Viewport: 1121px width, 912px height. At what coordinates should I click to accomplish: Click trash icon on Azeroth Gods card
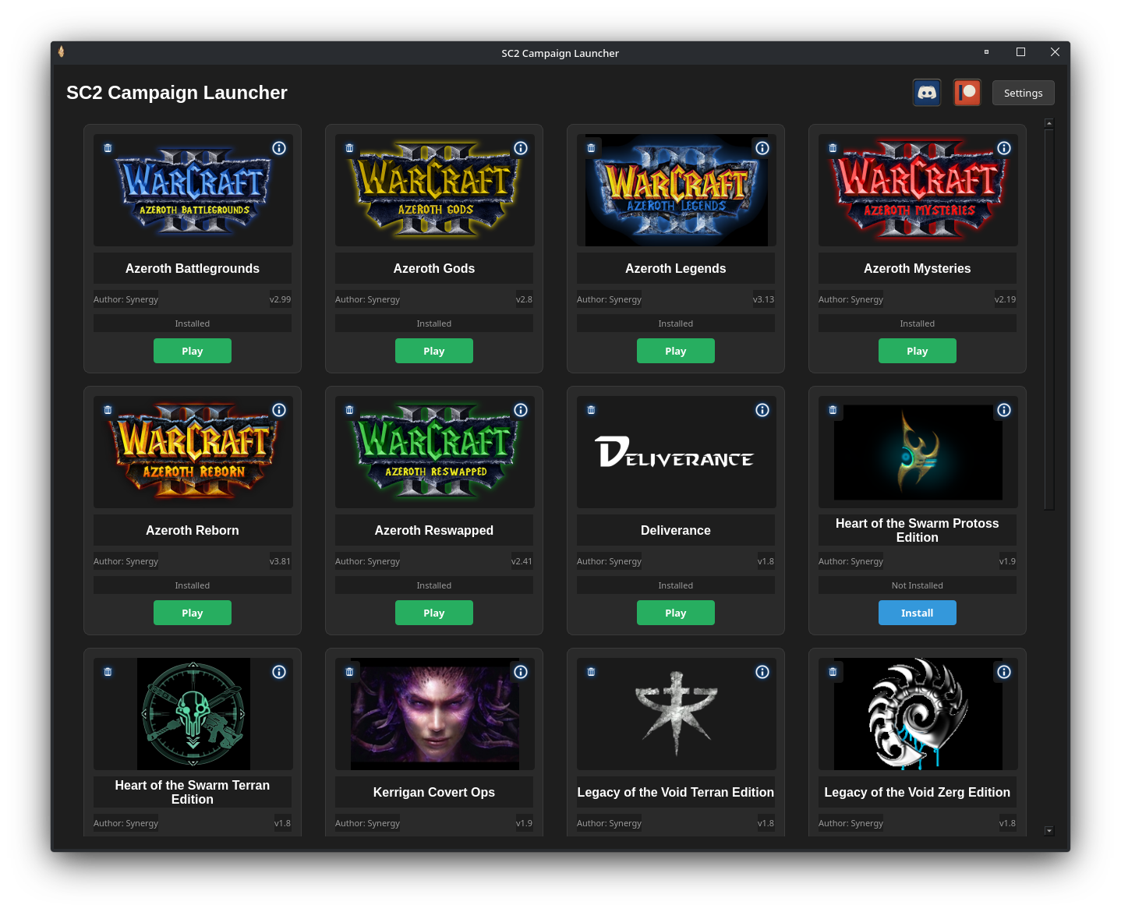[x=350, y=148]
